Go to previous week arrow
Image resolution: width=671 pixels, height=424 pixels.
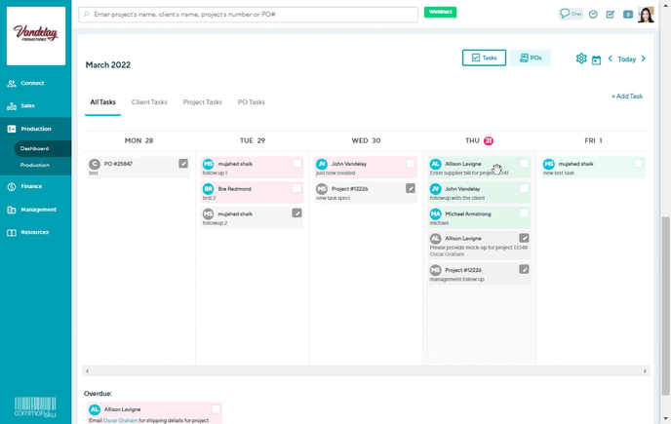point(611,58)
